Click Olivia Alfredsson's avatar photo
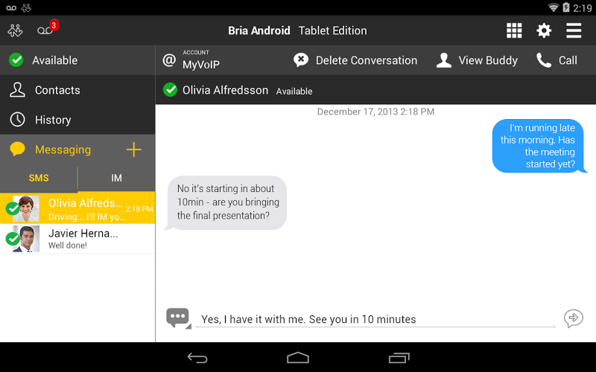The height and width of the screenshot is (372, 596). click(26, 208)
